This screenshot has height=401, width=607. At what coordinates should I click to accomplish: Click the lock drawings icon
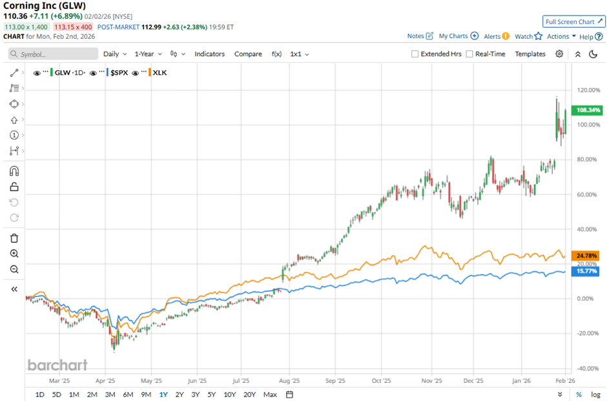[13, 186]
